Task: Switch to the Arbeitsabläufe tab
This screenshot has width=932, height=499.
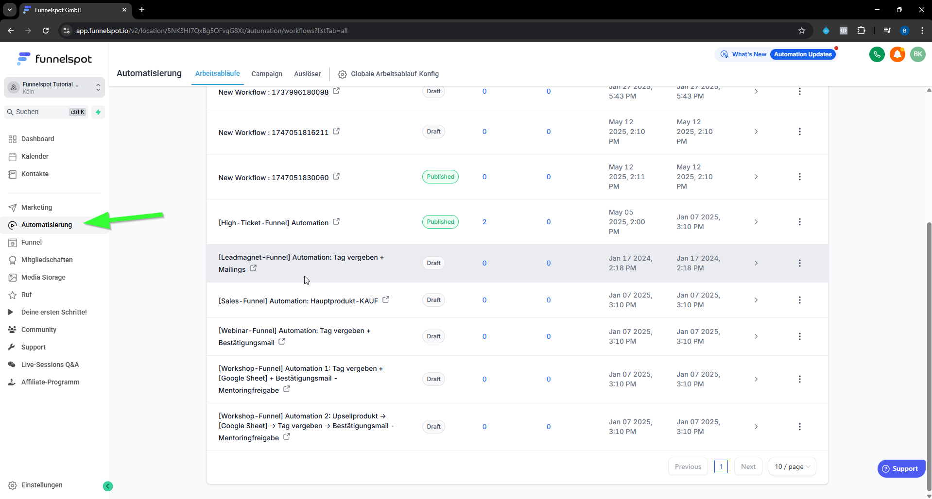Action: tap(217, 73)
